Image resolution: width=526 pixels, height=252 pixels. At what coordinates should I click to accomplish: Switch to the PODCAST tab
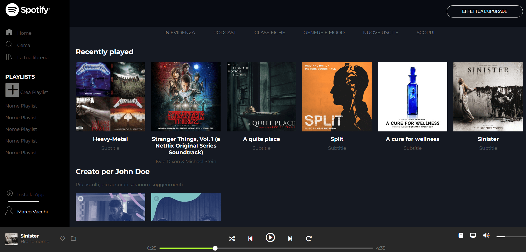point(224,33)
